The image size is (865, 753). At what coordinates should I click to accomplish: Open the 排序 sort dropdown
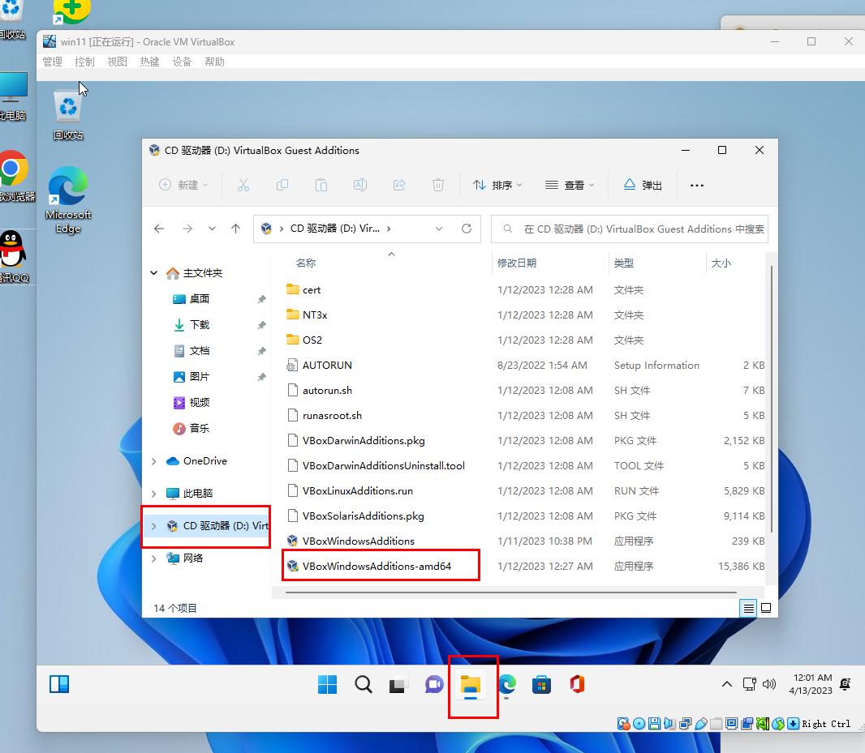[x=497, y=185]
